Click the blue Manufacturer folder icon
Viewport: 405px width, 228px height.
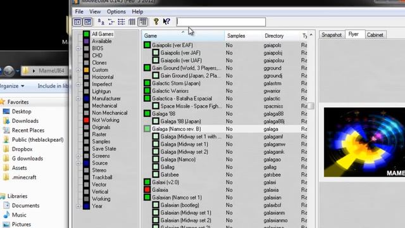coord(86,99)
